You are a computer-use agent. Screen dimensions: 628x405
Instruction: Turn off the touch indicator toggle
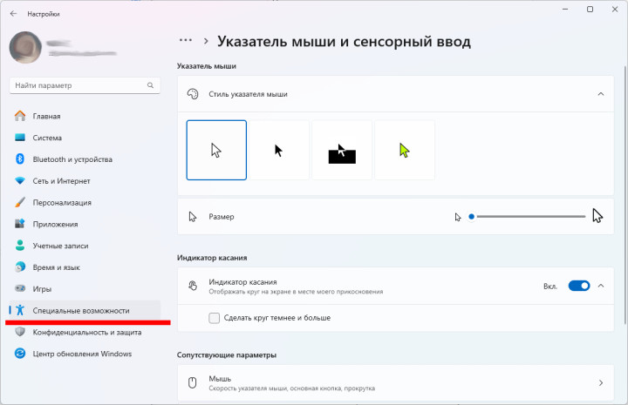[x=578, y=286]
